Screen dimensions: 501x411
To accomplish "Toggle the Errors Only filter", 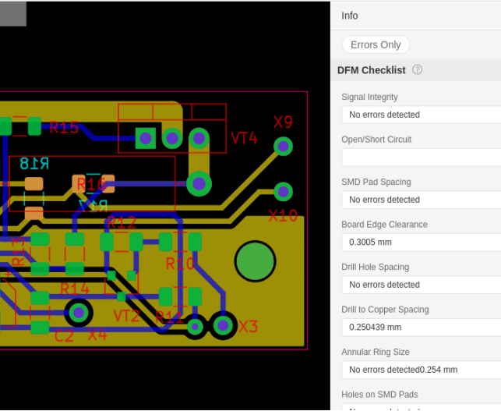I will tap(376, 44).
